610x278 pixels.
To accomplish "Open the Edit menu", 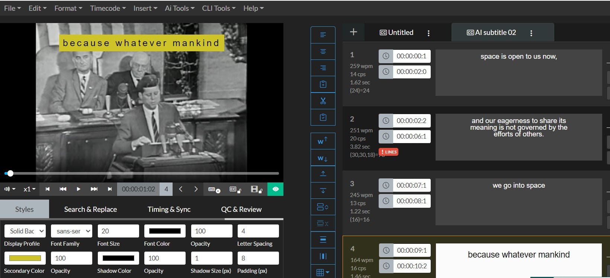I will (38, 8).
